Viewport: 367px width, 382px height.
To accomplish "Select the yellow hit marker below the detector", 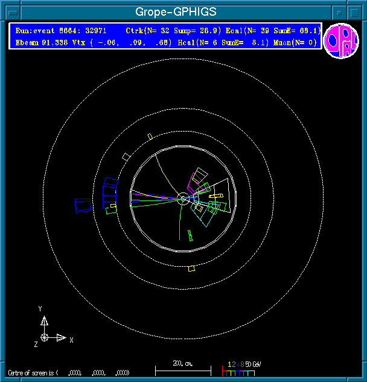I will [191, 268].
